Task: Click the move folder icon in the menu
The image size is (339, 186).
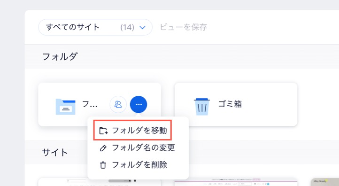Action: [x=103, y=131]
